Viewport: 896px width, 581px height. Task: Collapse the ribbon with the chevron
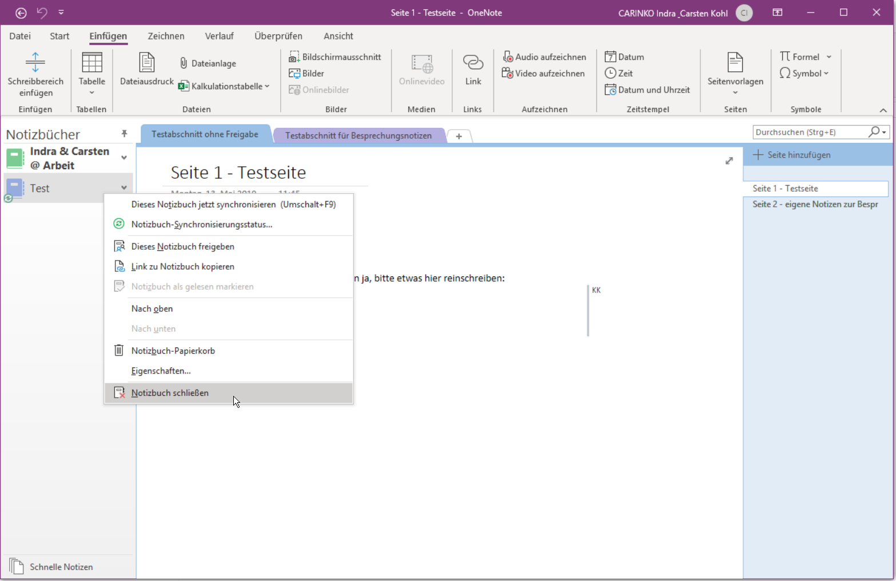883,110
